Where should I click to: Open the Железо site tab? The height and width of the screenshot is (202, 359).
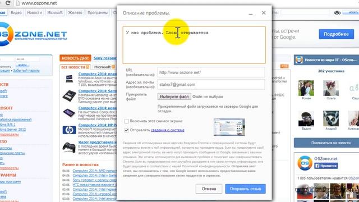pyautogui.click(x=75, y=12)
